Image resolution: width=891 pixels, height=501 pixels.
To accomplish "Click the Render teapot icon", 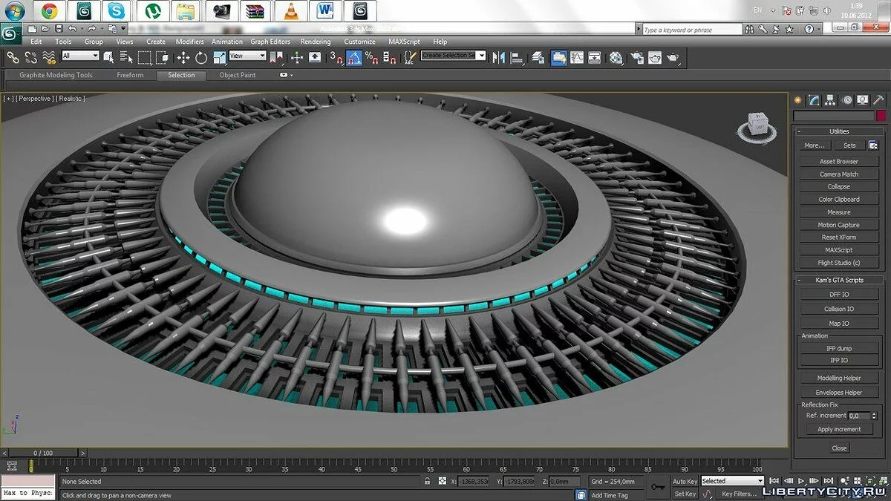I will coord(673,57).
